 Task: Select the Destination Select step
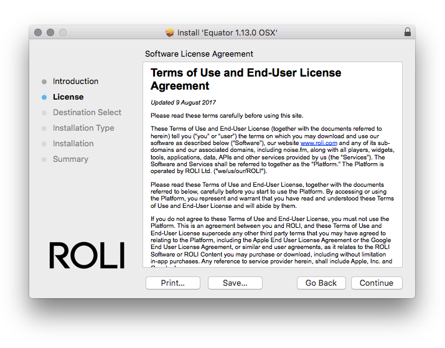pos(87,113)
